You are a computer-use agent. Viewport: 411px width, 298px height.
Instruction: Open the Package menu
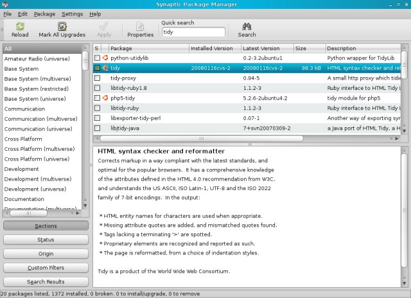point(44,13)
